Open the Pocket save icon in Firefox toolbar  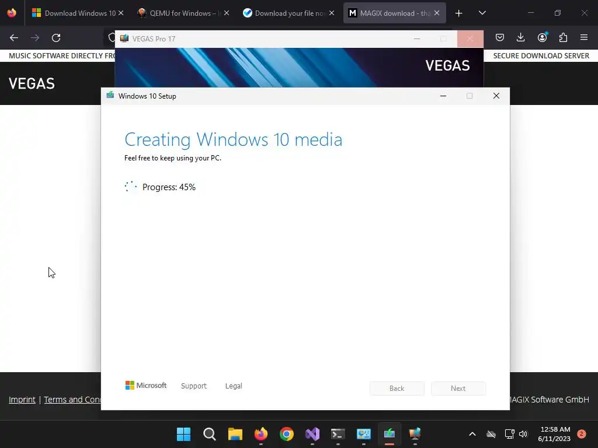tap(500, 37)
